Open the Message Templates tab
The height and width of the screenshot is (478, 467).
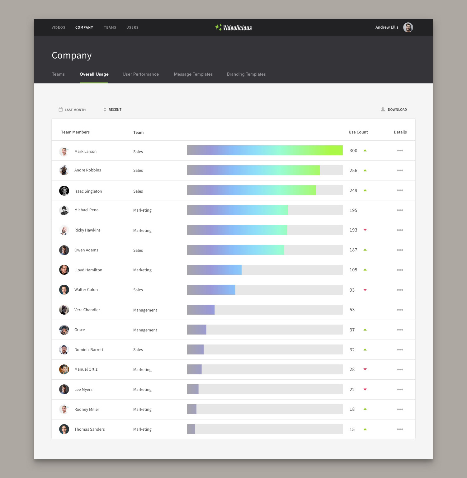click(x=193, y=74)
